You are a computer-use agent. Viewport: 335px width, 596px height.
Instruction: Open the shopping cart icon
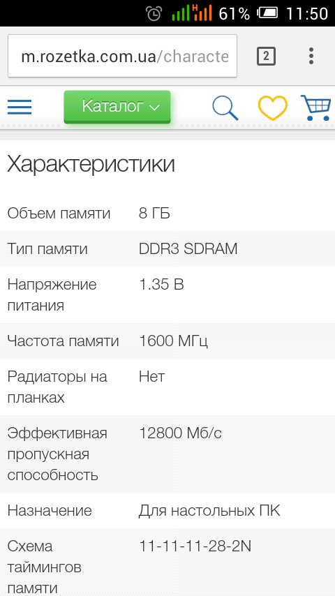pos(315,107)
